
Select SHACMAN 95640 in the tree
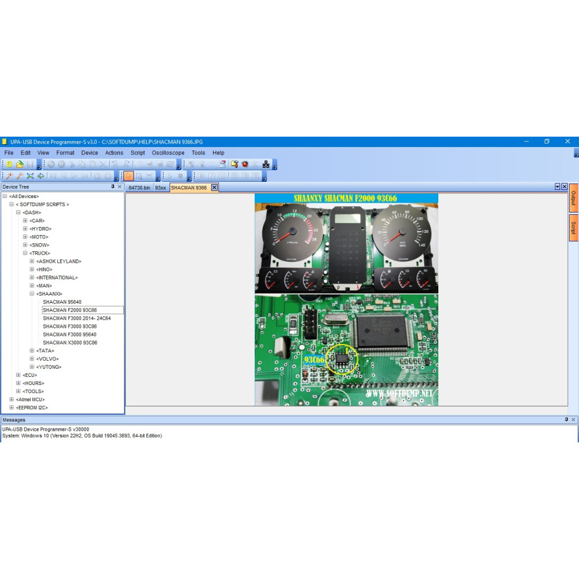[x=62, y=302]
